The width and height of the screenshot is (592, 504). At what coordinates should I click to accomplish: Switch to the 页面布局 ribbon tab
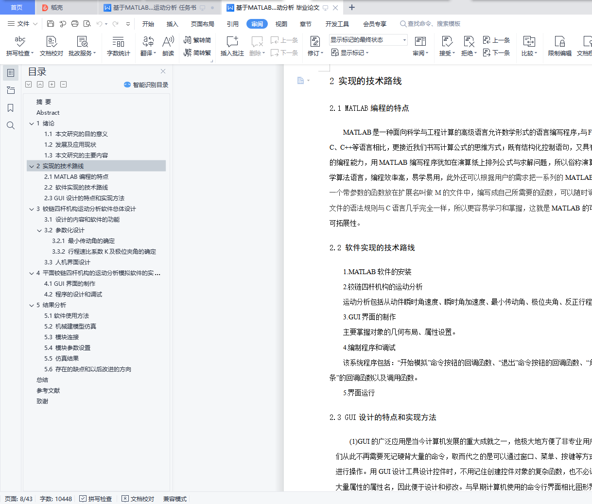pos(203,24)
